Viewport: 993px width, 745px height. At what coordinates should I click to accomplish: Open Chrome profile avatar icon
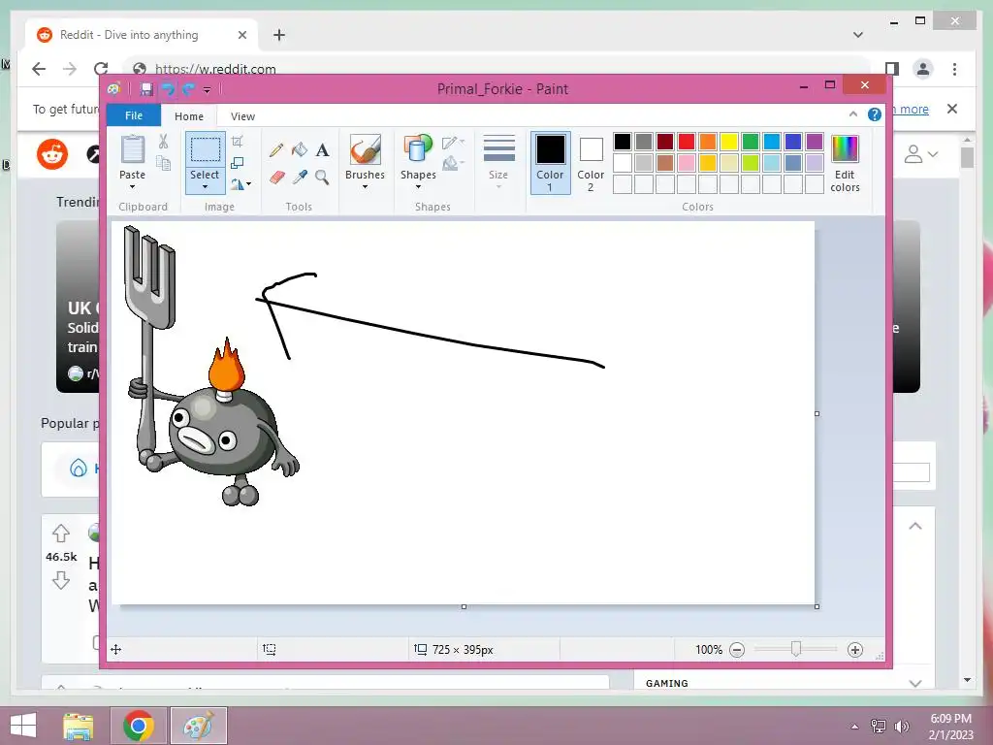[x=923, y=69]
